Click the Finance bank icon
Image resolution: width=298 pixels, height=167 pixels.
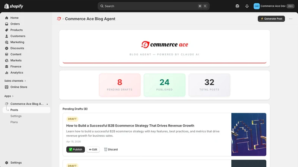(x=7, y=66)
